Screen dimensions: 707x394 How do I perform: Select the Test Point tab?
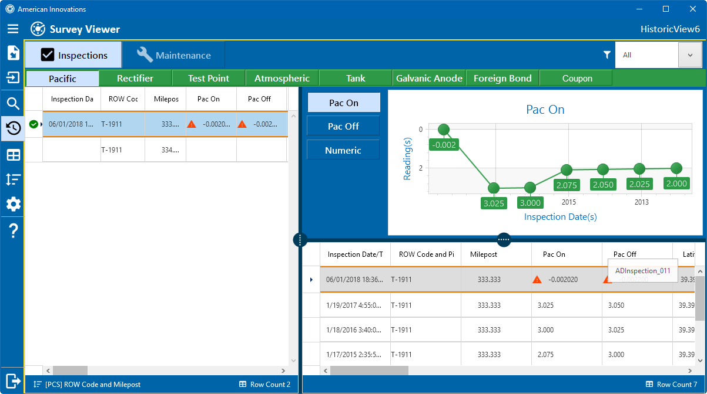click(209, 78)
